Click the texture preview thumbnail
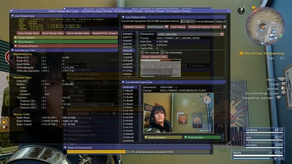 click(161, 68)
